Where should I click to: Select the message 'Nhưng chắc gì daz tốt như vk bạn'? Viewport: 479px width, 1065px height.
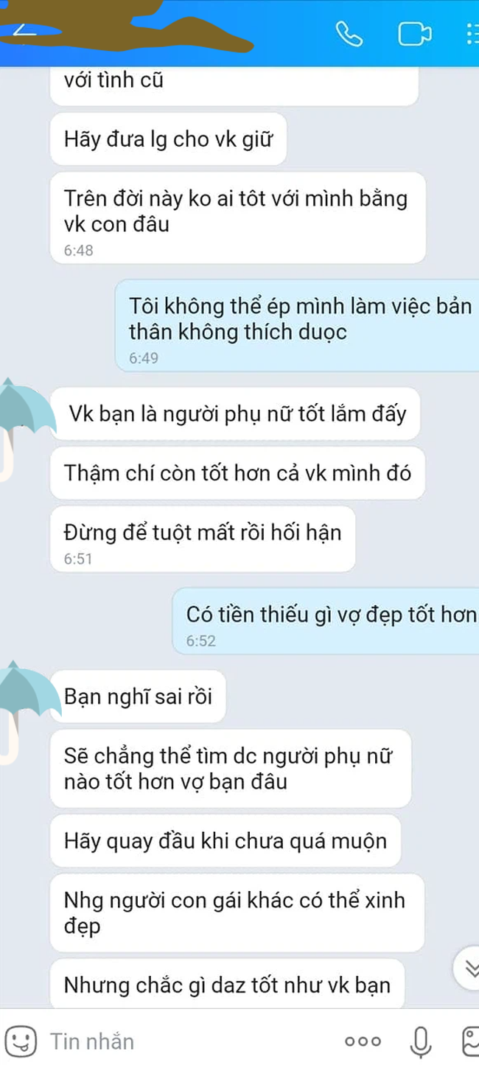[x=227, y=984]
